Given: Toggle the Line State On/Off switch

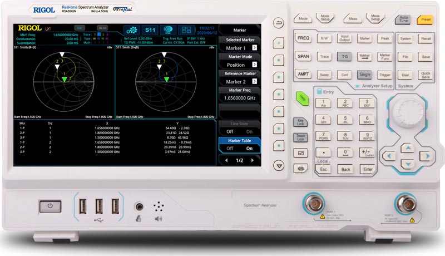Looking at the screenshot, I should pos(239,131).
